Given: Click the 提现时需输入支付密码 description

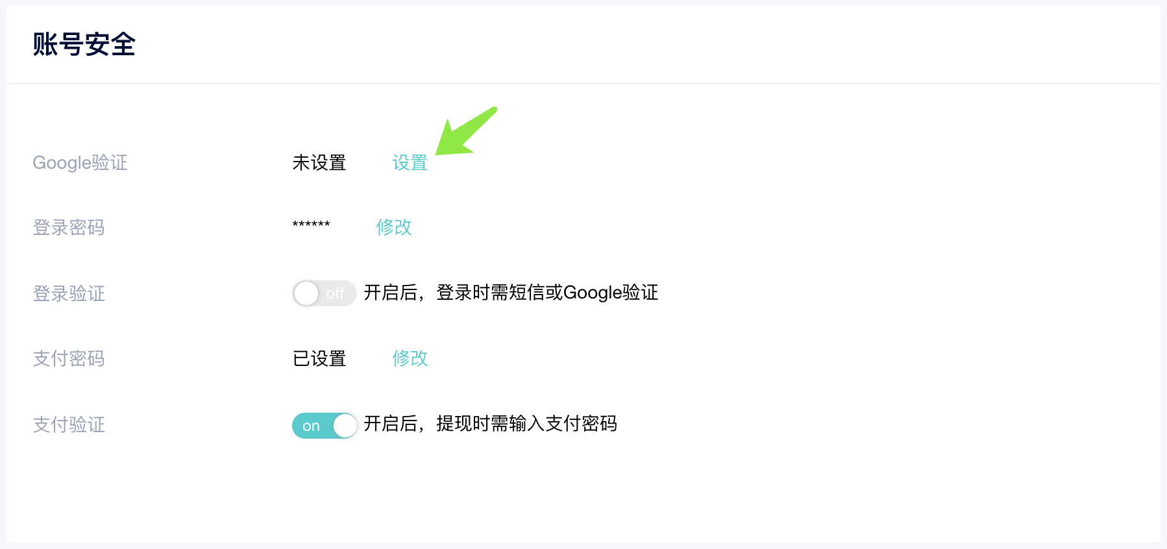Looking at the screenshot, I should (x=526, y=424).
